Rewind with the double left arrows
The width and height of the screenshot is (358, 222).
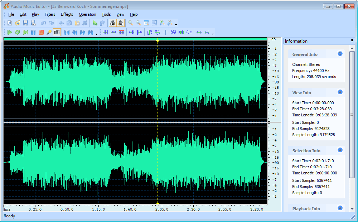pos(75,32)
